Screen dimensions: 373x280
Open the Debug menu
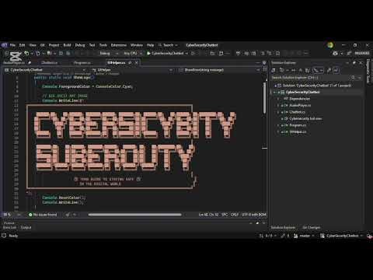point(80,45)
